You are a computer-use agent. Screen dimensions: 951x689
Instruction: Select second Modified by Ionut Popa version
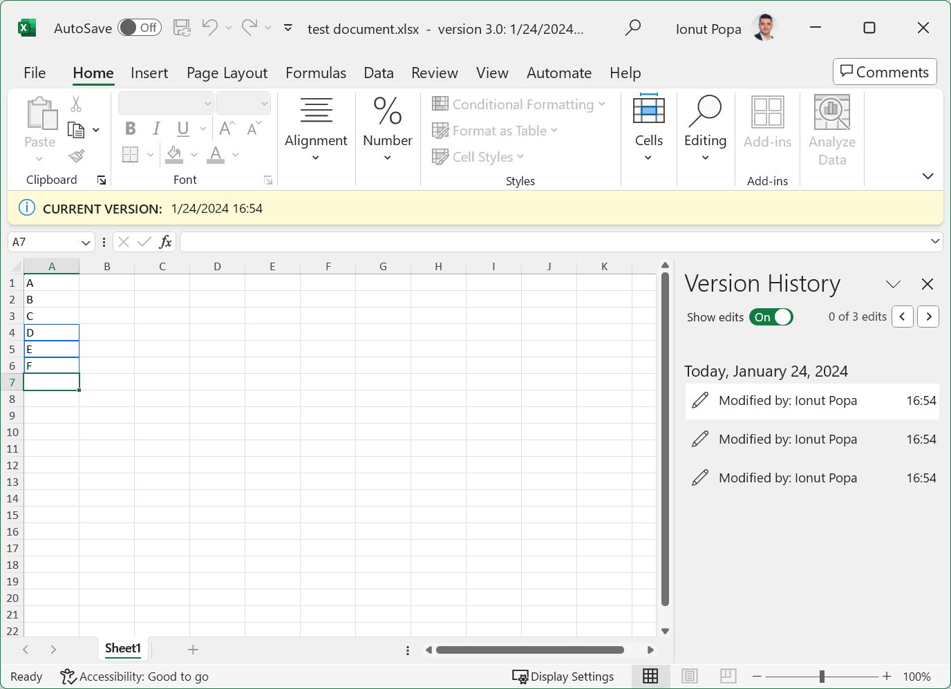pos(813,440)
